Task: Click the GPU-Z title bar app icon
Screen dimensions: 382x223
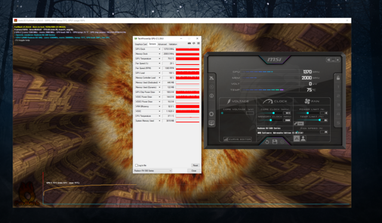Action: coord(135,39)
